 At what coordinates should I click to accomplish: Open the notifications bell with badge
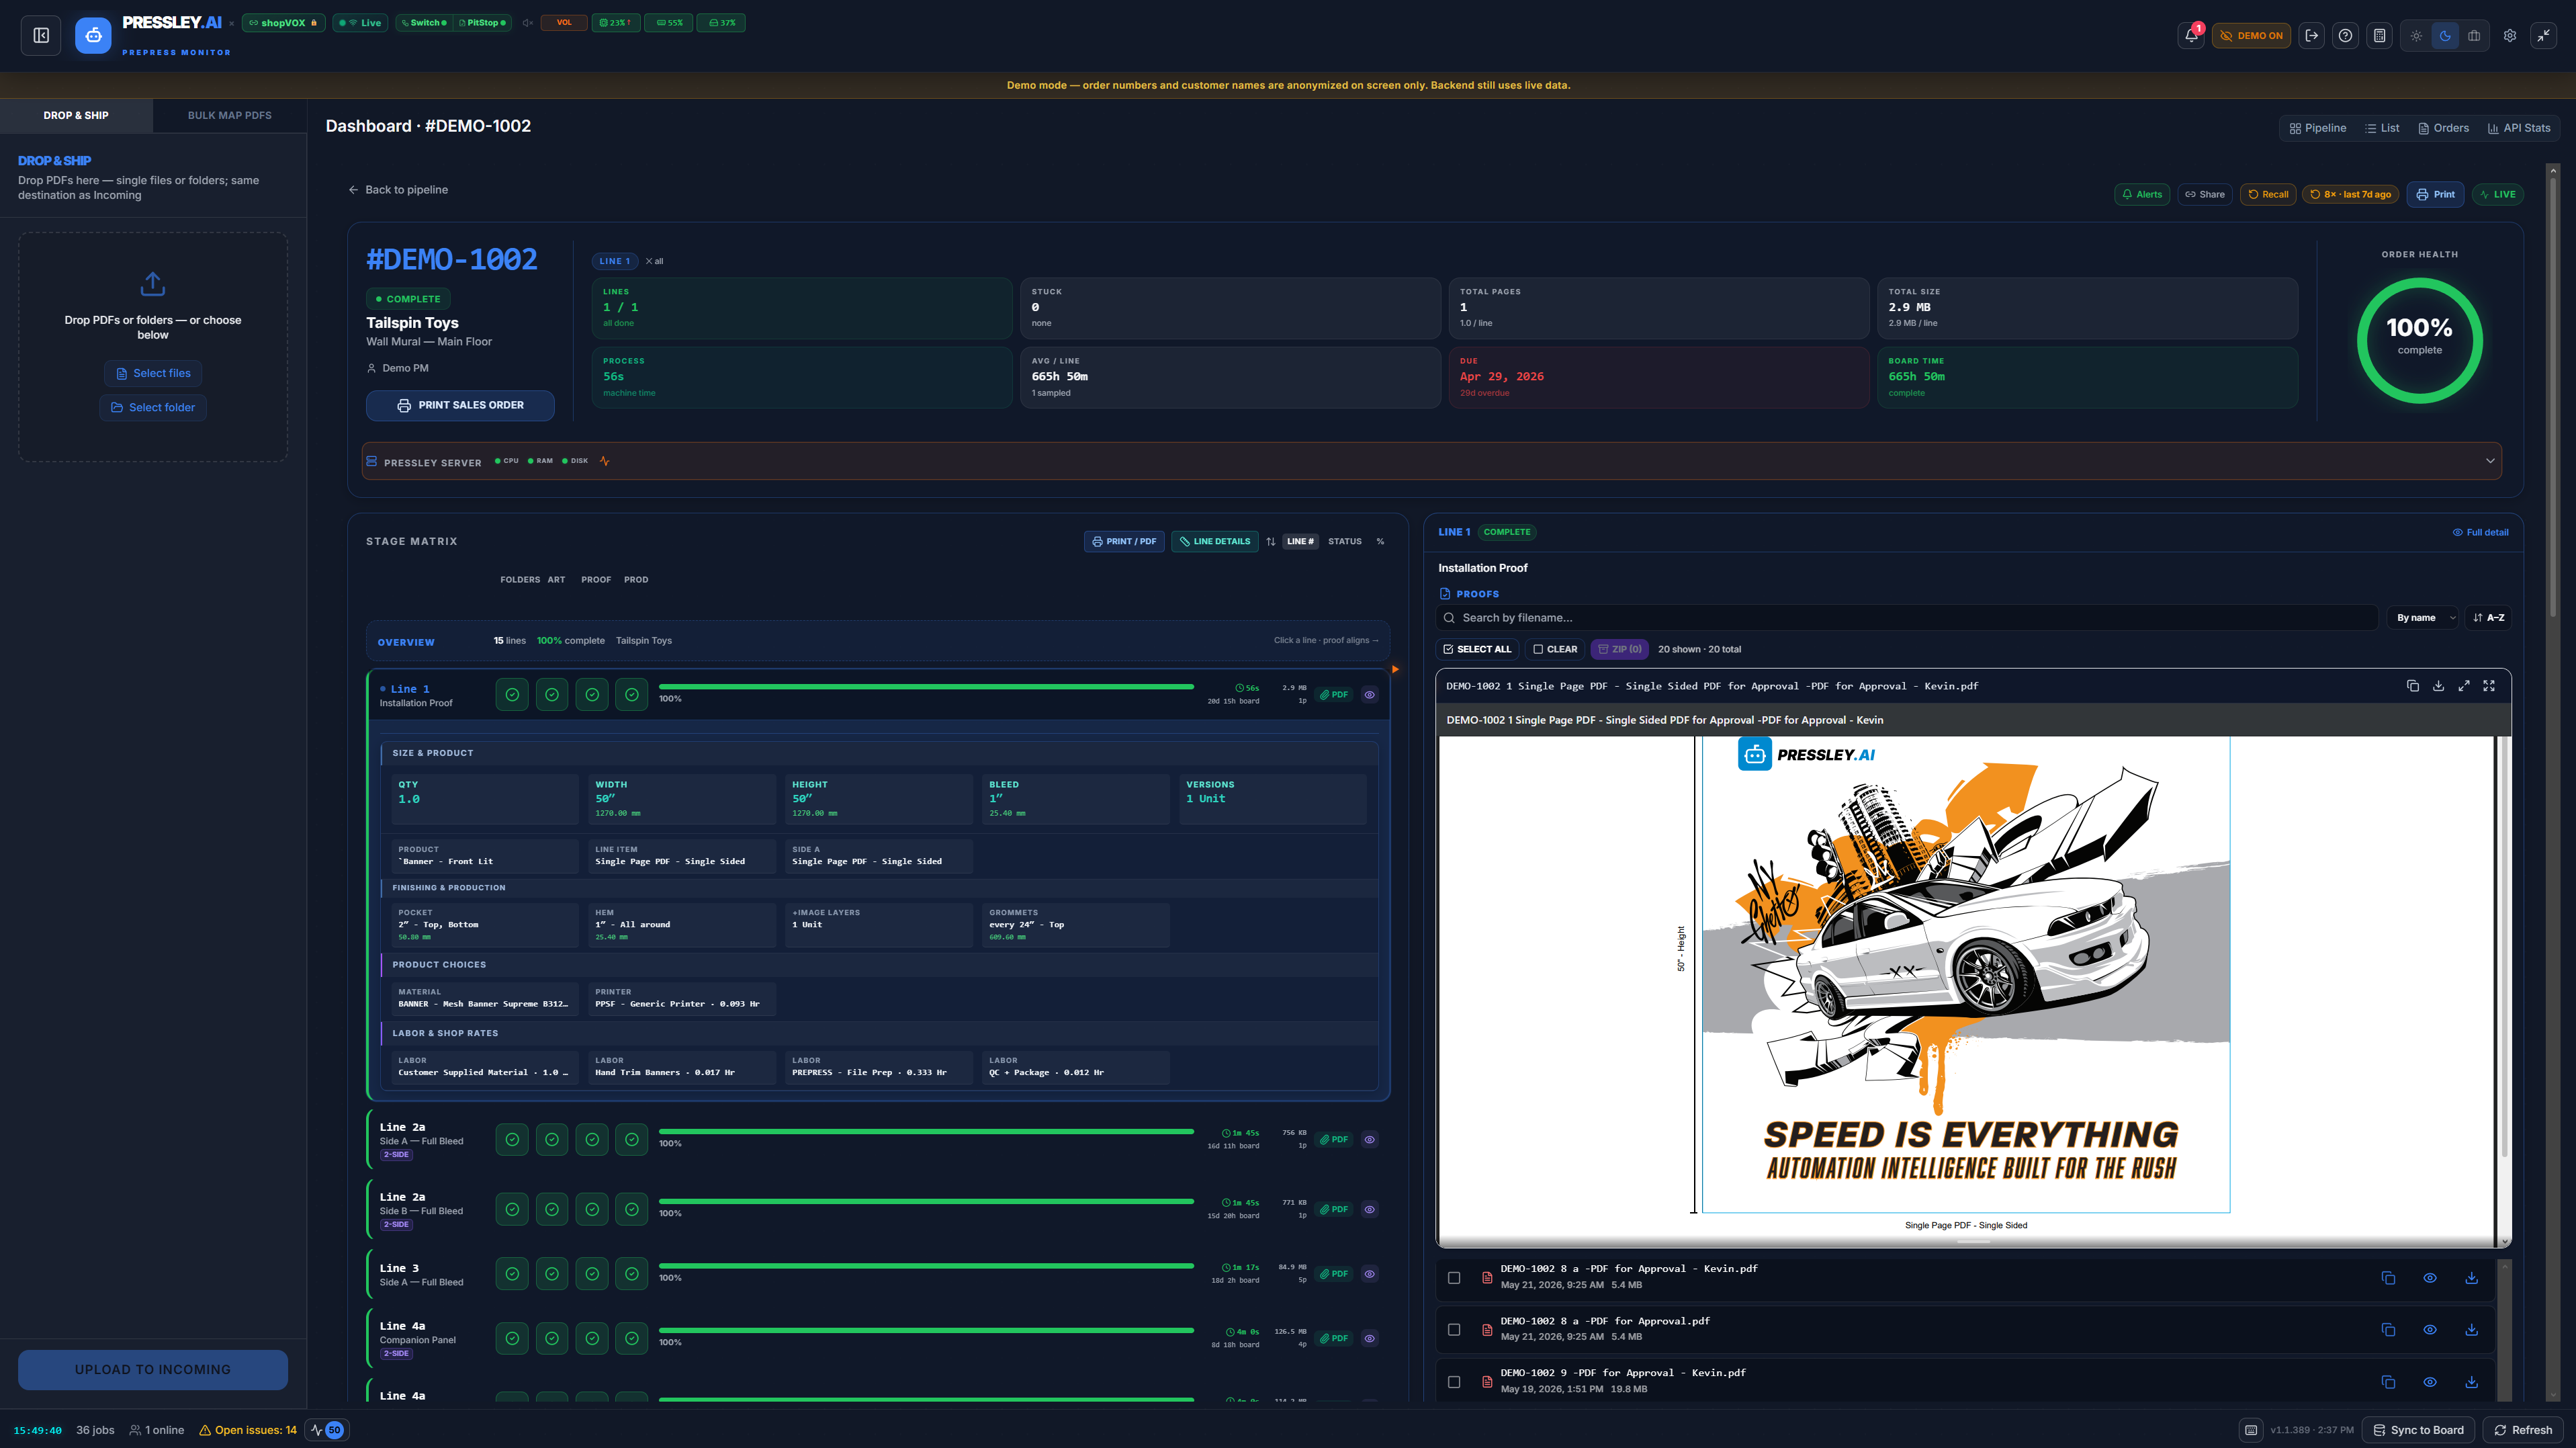click(x=2191, y=35)
